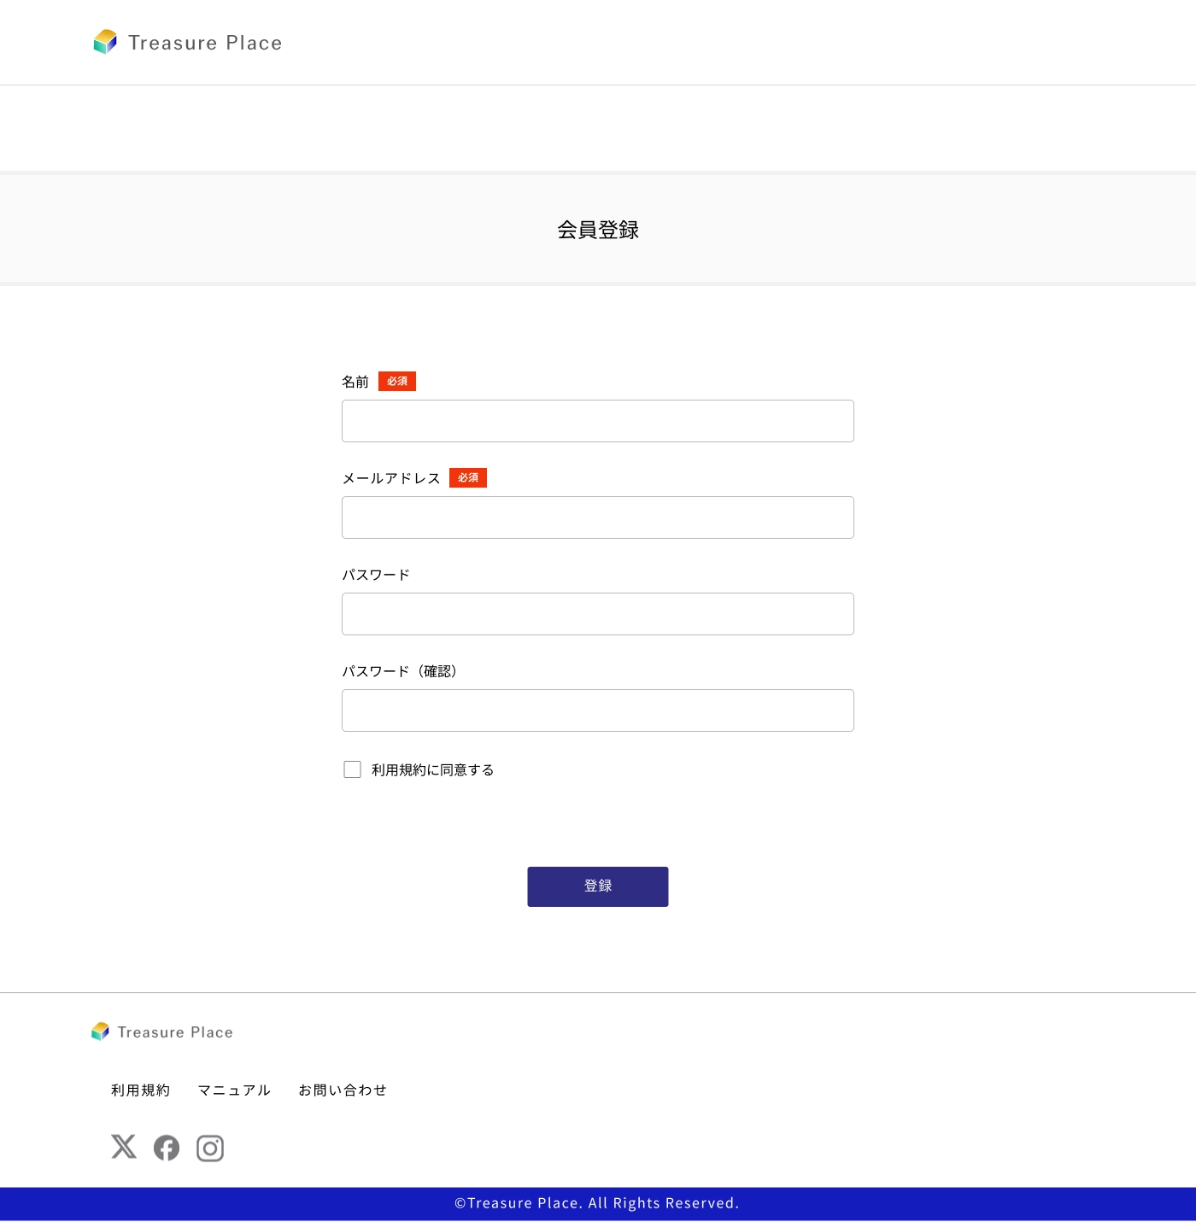Viewport: 1196px width, 1222px height.
Task: Open the 利用規約 footer link
Action: pyautogui.click(x=140, y=1090)
